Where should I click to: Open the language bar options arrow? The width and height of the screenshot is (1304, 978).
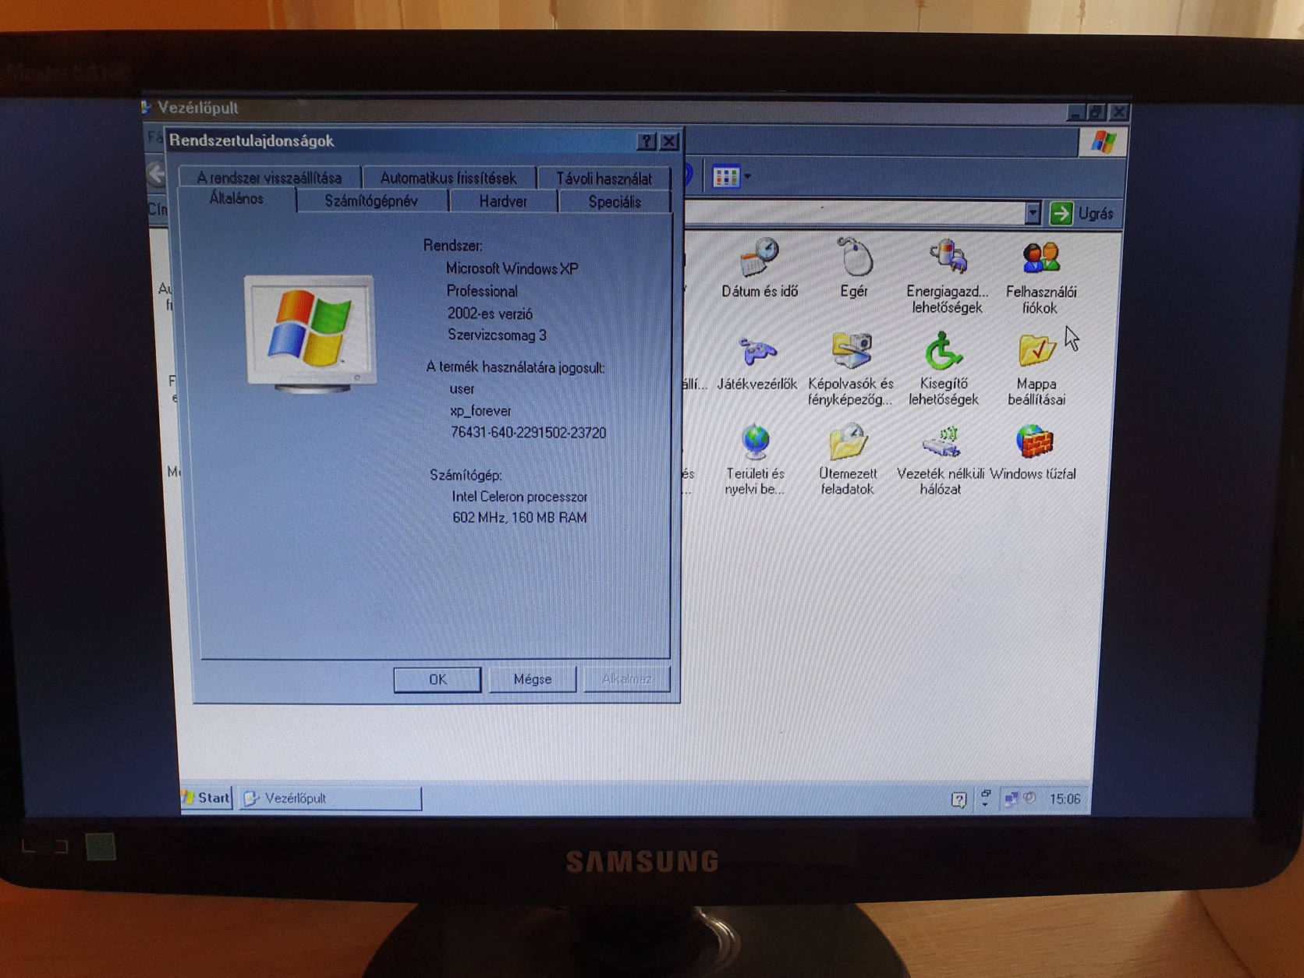[986, 804]
